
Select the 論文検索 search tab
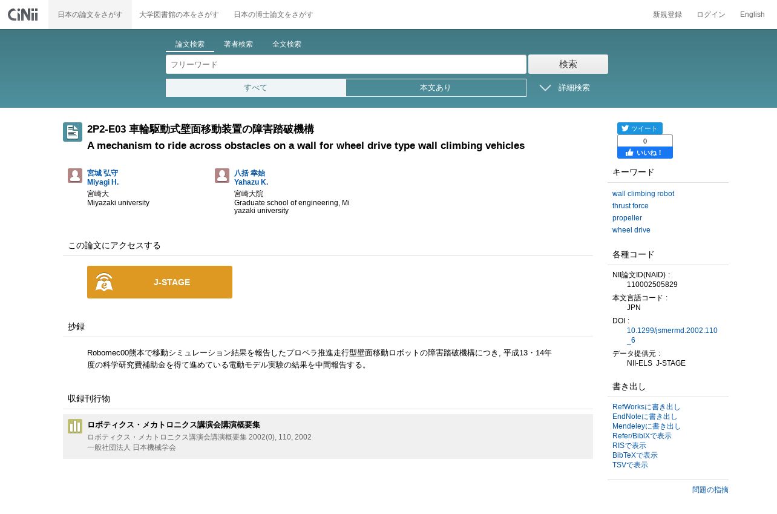point(190,45)
